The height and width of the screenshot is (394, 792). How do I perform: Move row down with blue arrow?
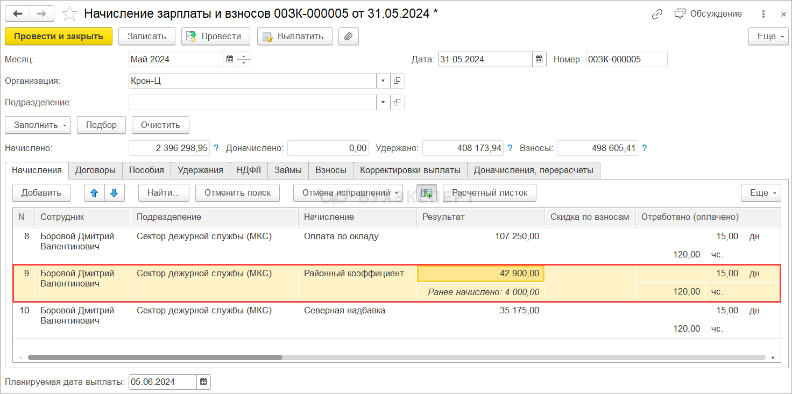114,193
